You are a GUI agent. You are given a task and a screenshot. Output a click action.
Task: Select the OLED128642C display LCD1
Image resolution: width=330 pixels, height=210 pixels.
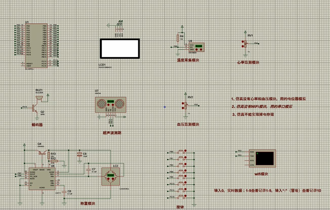tap(120, 49)
